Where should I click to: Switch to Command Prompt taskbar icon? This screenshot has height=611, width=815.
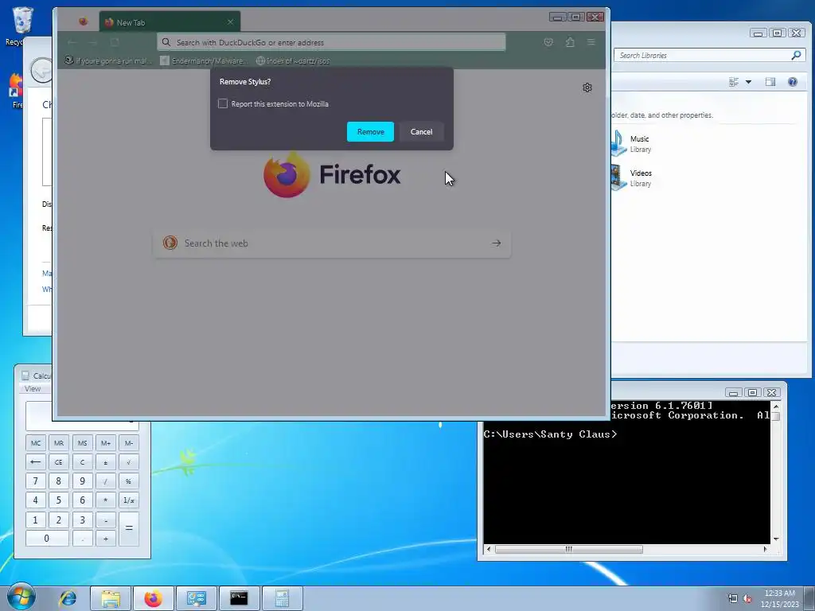239,598
